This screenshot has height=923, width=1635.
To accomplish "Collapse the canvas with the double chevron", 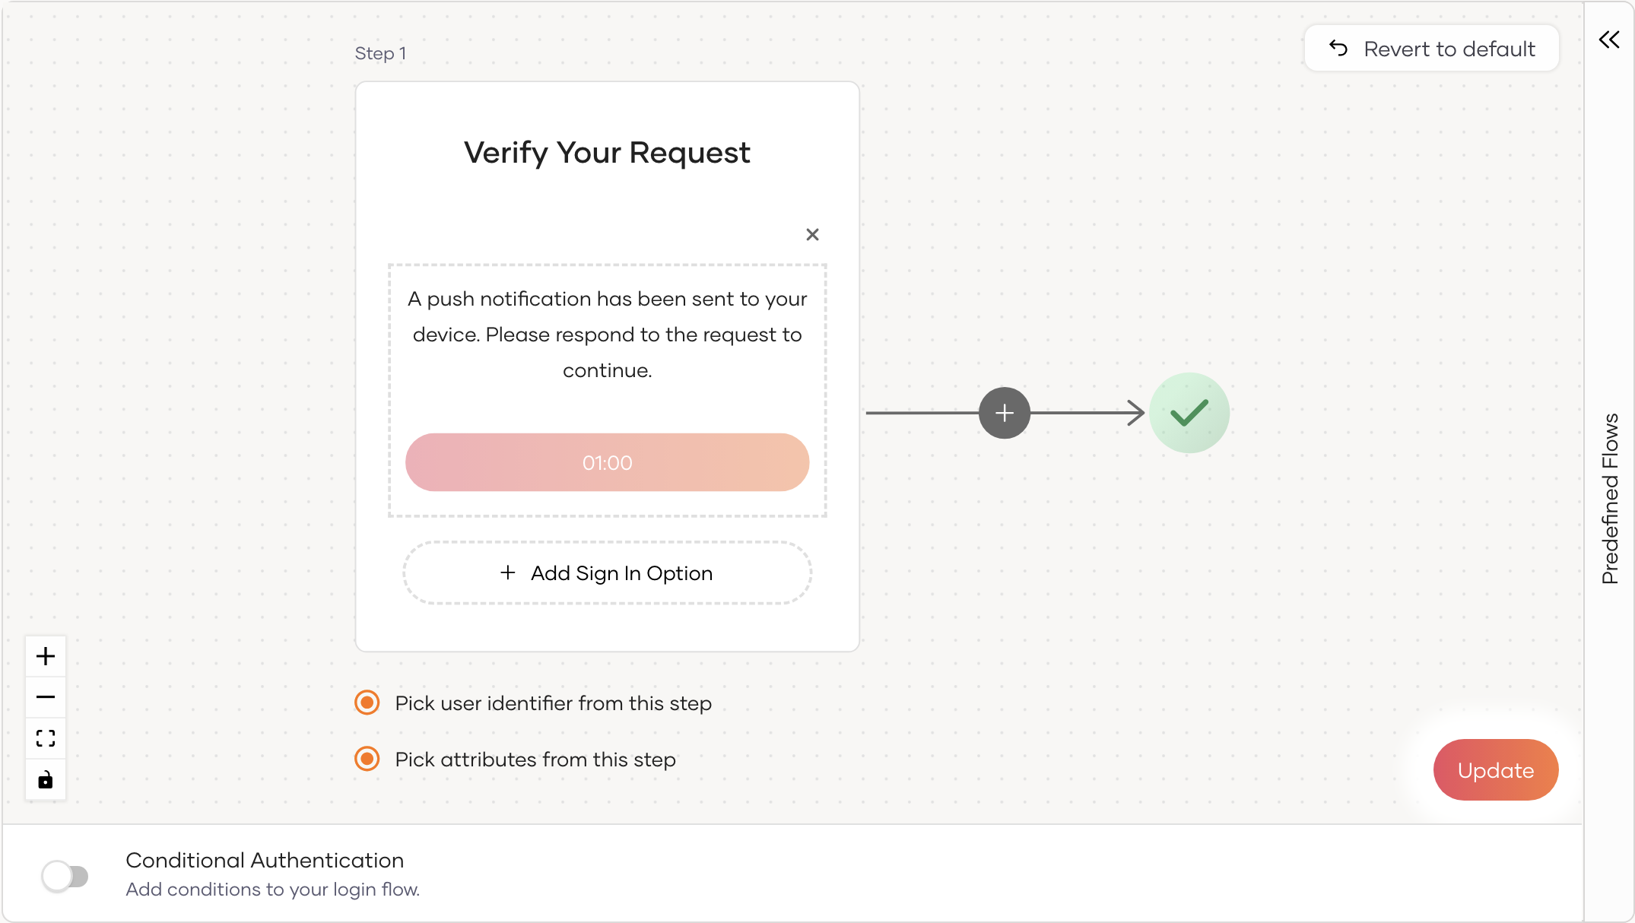I will (1609, 40).
